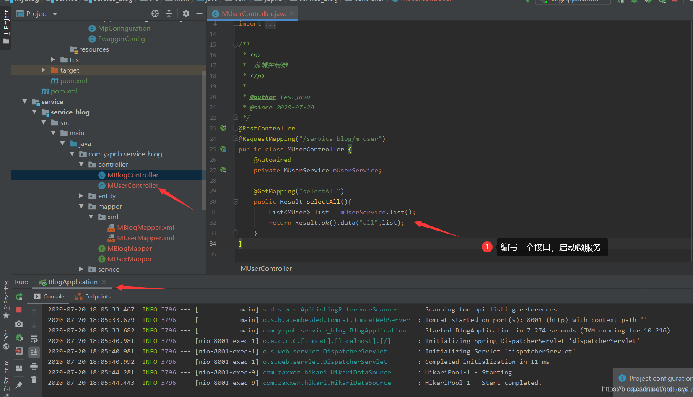This screenshot has width=693, height=397.
Task: Expand the entity package
Action: pyautogui.click(x=81, y=196)
